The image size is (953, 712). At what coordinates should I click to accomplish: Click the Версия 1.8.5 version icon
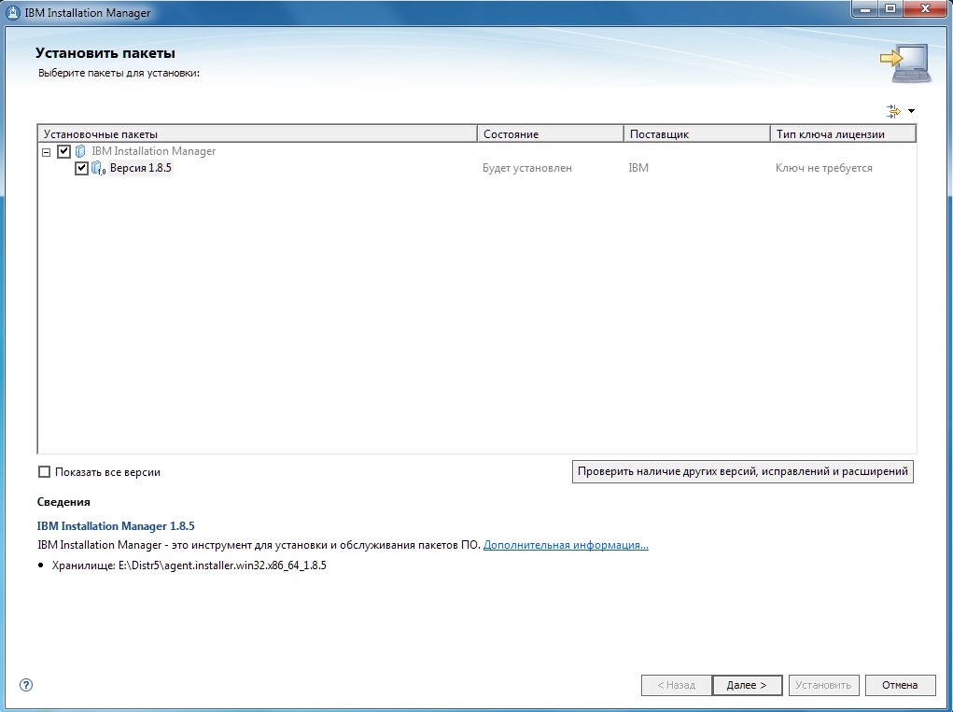98,168
